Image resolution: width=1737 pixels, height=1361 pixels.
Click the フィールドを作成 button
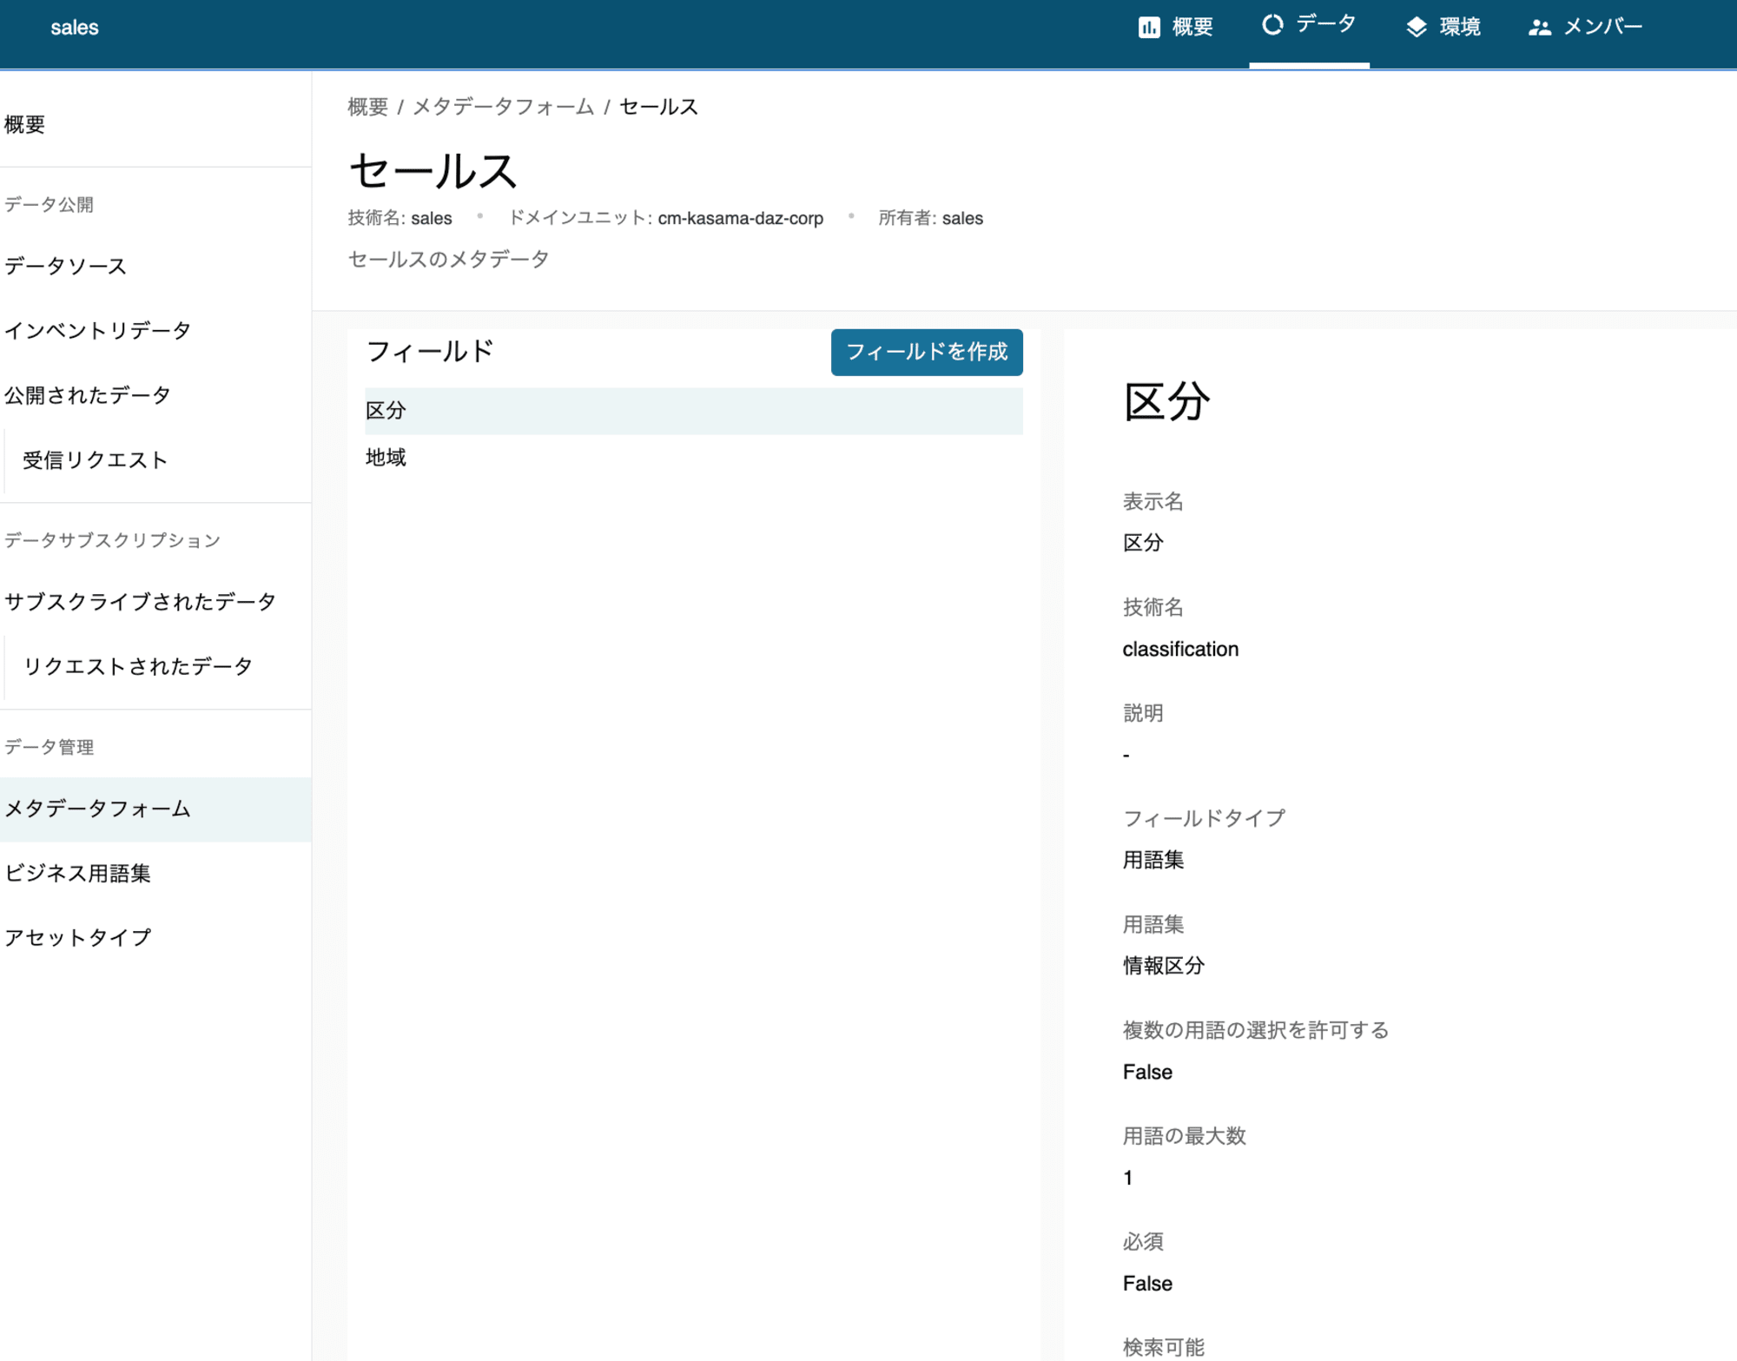pyautogui.click(x=927, y=352)
